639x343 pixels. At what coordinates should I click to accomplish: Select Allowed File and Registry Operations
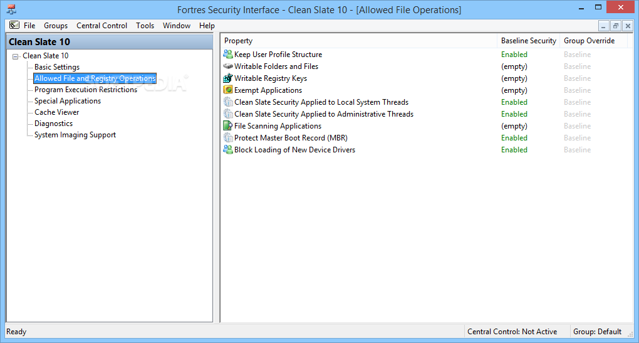(x=95, y=78)
